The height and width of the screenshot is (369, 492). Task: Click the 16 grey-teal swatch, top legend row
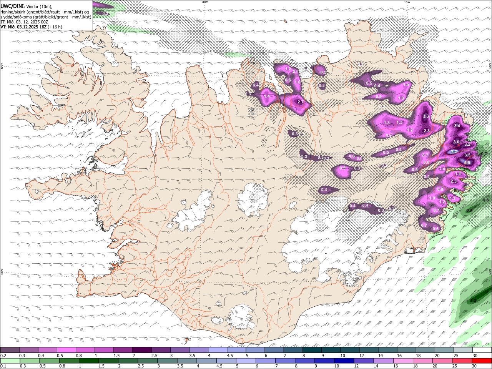coord(407,350)
